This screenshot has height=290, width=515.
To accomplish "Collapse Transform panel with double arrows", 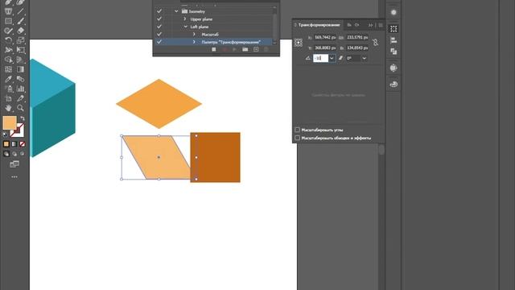I will [x=370, y=25].
